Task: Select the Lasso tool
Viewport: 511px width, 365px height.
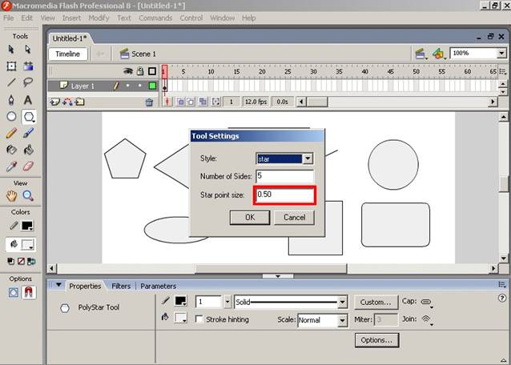Action: [28, 82]
